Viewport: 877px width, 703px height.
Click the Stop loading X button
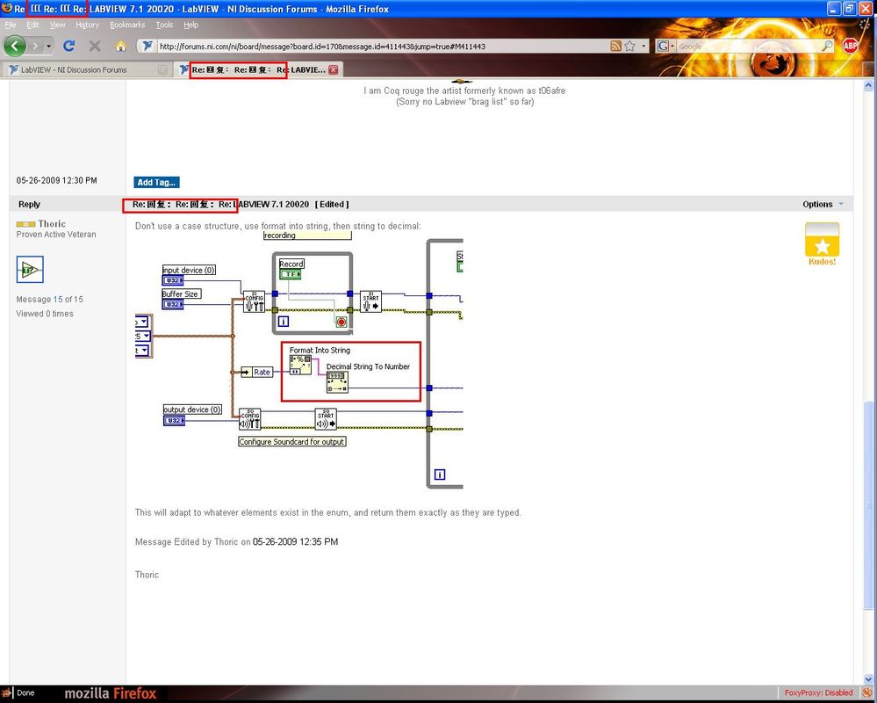[x=95, y=46]
